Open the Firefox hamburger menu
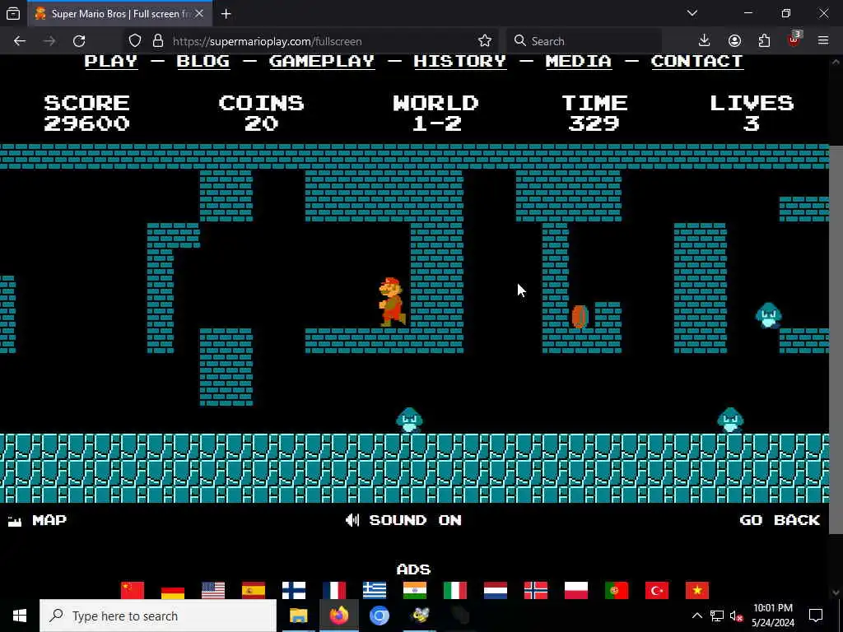 click(823, 41)
